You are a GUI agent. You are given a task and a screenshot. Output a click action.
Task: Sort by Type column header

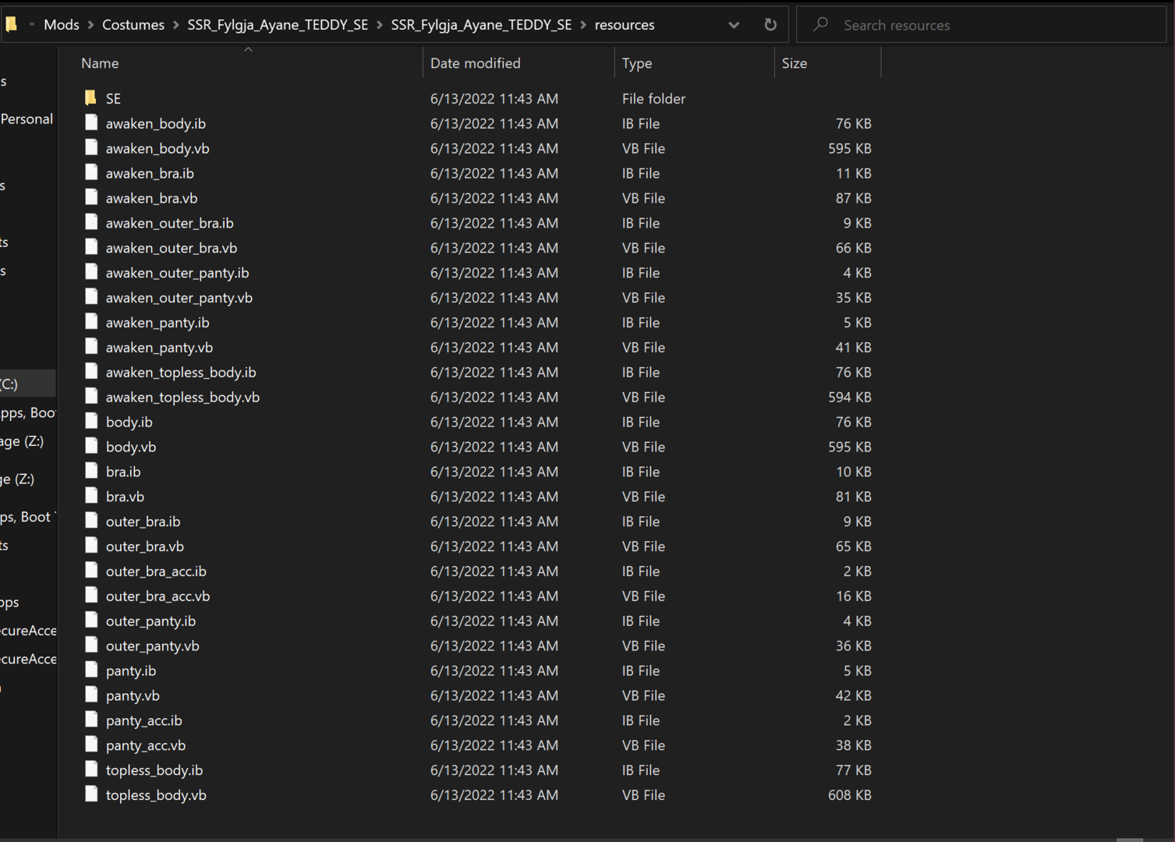tap(637, 63)
